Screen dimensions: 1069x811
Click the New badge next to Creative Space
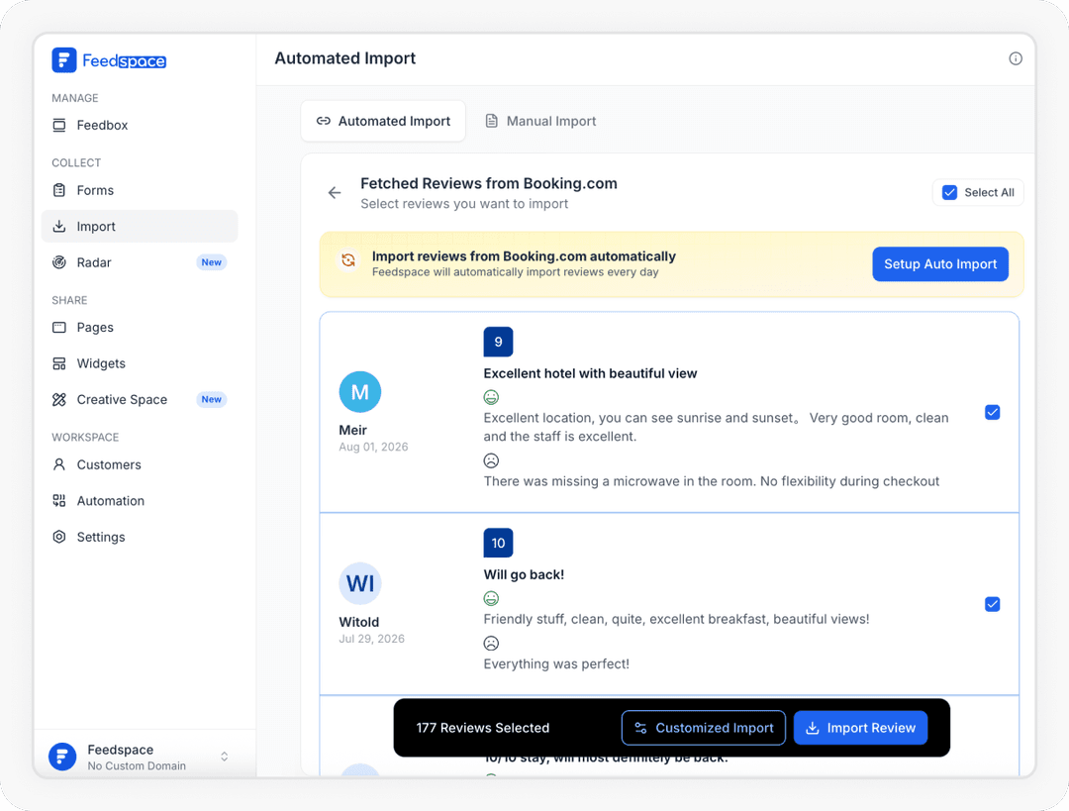point(212,400)
